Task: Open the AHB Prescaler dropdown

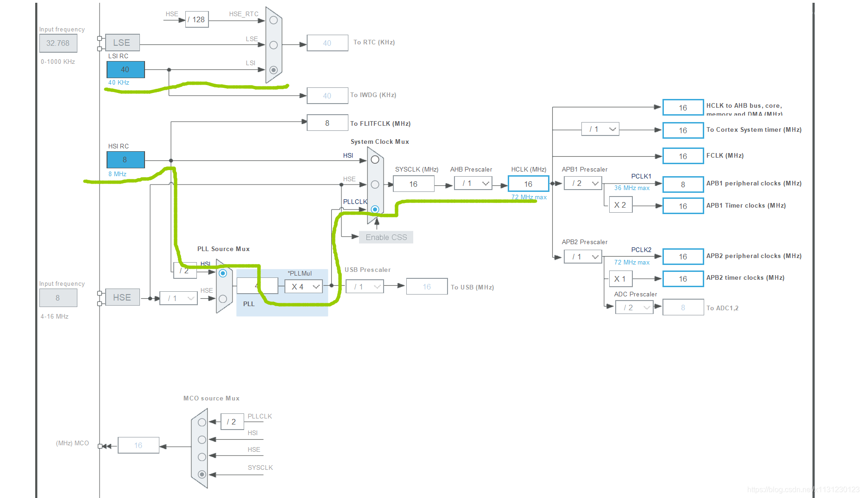Action: (x=473, y=184)
